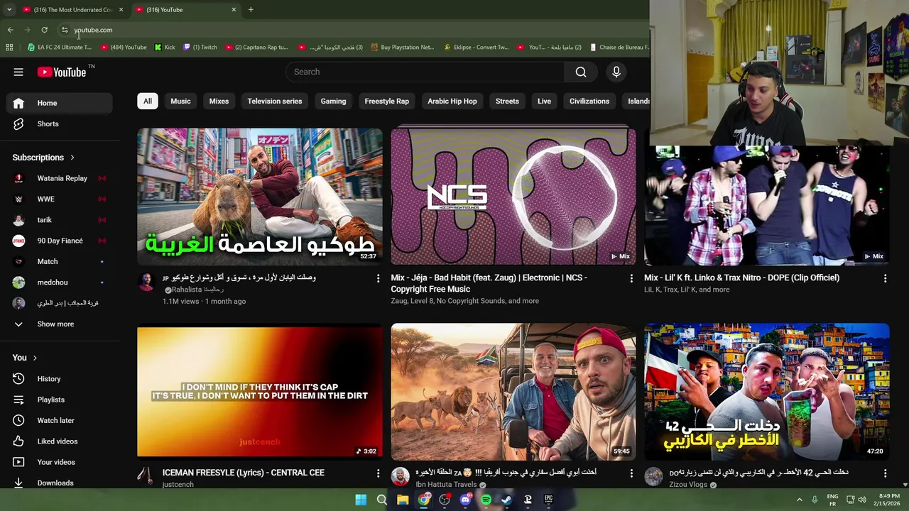Open the browser tab list dropdown
This screenshot has height=511, width=909.
click(x=9, y=10)
